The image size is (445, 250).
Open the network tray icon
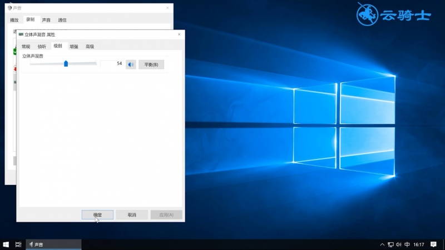pos(391,244)
